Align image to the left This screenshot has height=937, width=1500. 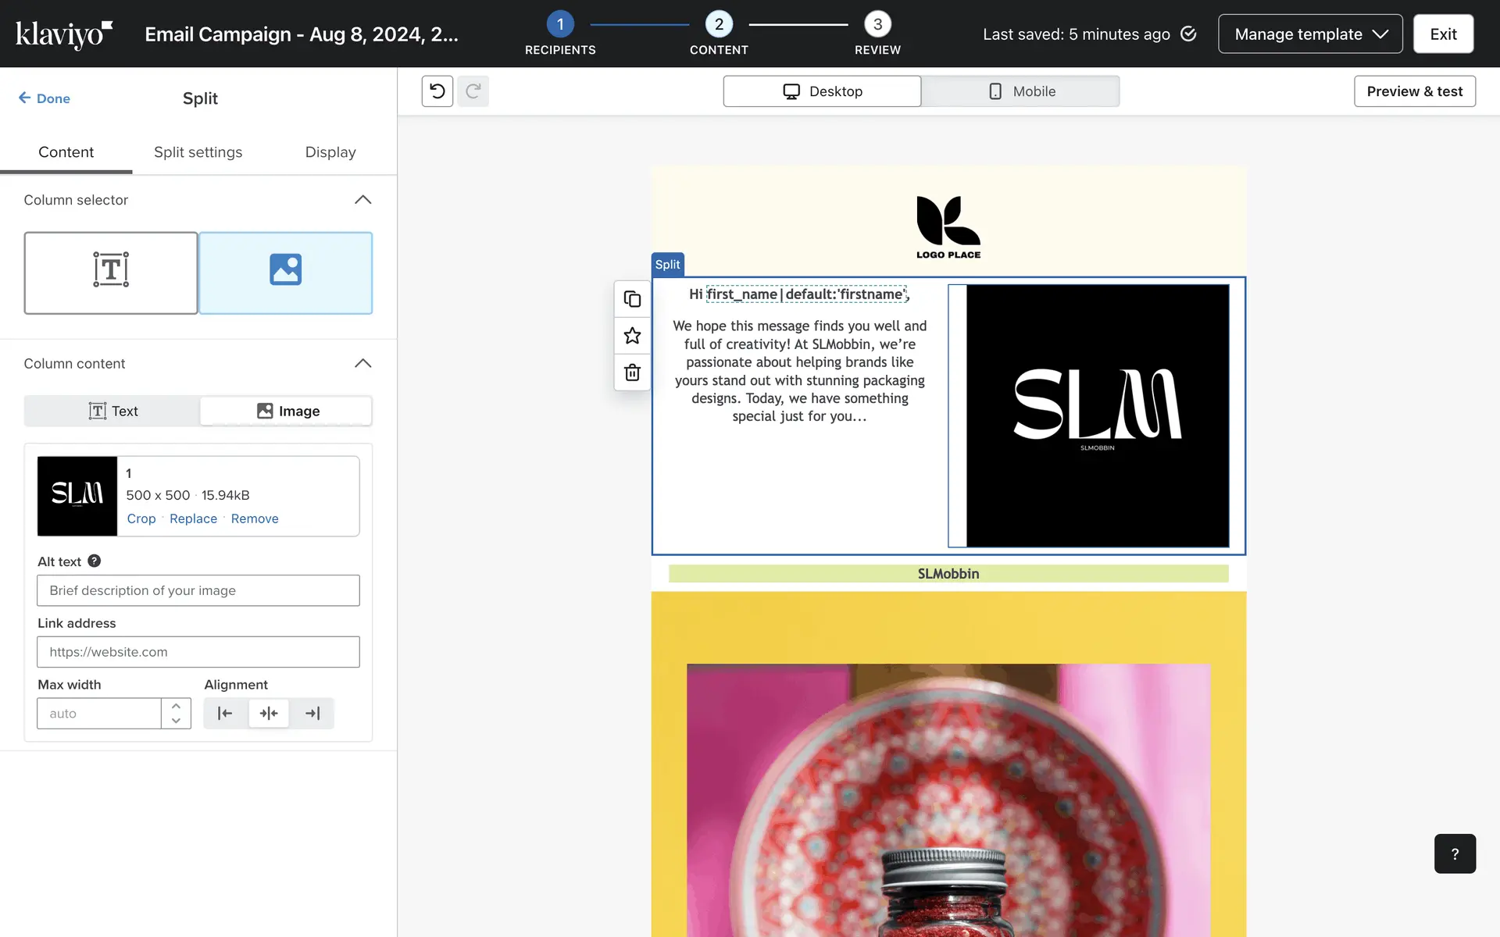pos(225,713)
